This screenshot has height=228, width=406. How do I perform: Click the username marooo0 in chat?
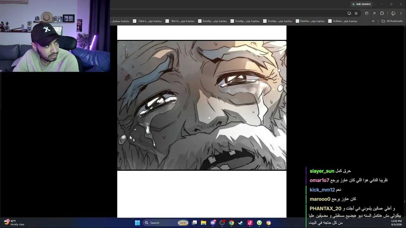tap(320, 199)
